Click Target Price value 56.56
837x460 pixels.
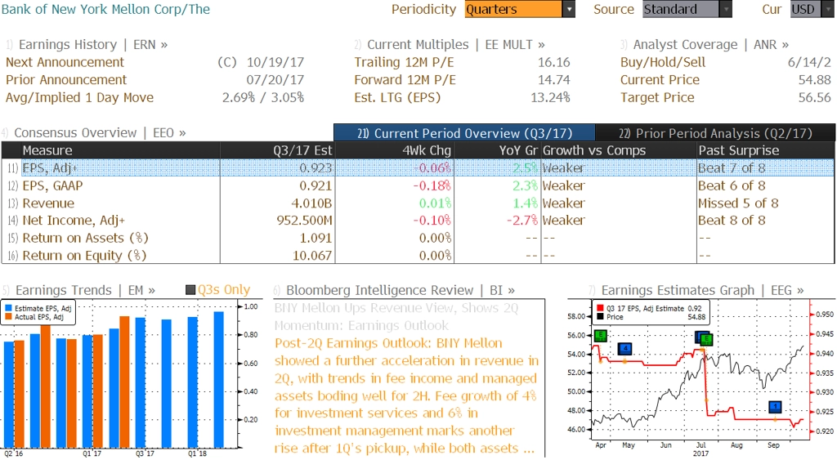(x=815, y=98)
